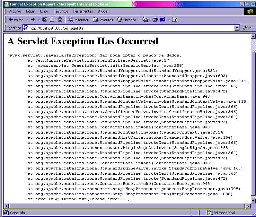256x217 pixels.
Task: Maximize the Internet Explorer window
Action: [248, 4]
